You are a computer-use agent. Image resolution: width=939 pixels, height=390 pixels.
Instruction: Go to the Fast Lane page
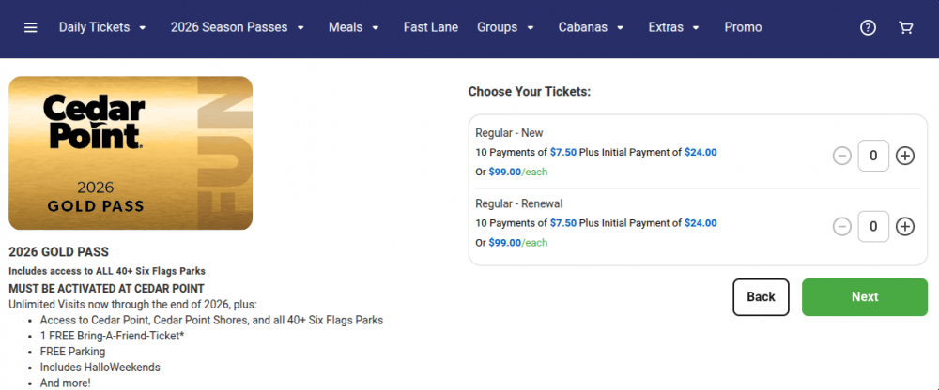(x=431, y=27)
